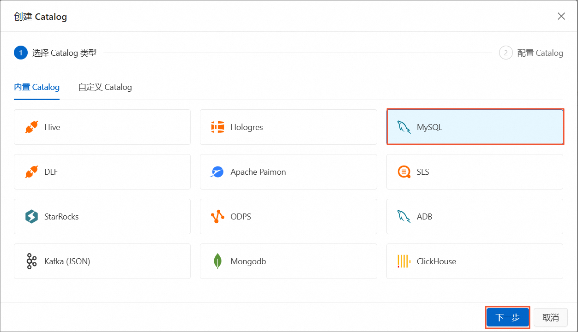The image size is (578, 332).
Task: Select the DLF plug icon
Action: click(32, 172)
